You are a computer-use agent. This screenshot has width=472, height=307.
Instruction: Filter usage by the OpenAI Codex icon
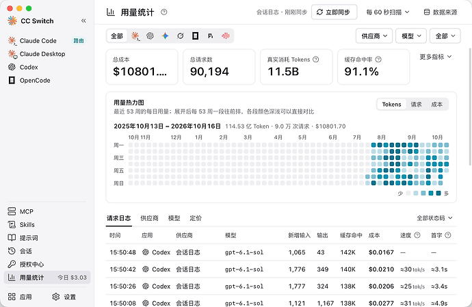[150, 36]
